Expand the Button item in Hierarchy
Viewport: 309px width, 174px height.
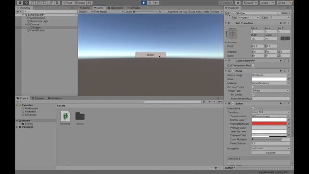click(x=28, y=28)
